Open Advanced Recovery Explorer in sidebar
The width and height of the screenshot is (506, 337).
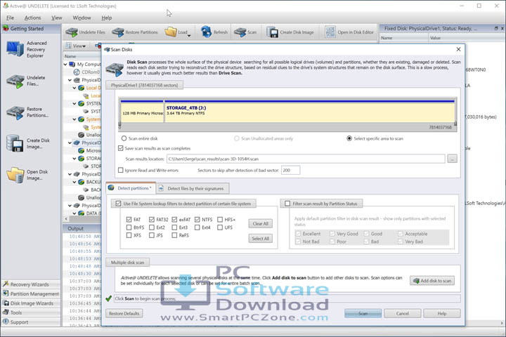coord(27,49)
